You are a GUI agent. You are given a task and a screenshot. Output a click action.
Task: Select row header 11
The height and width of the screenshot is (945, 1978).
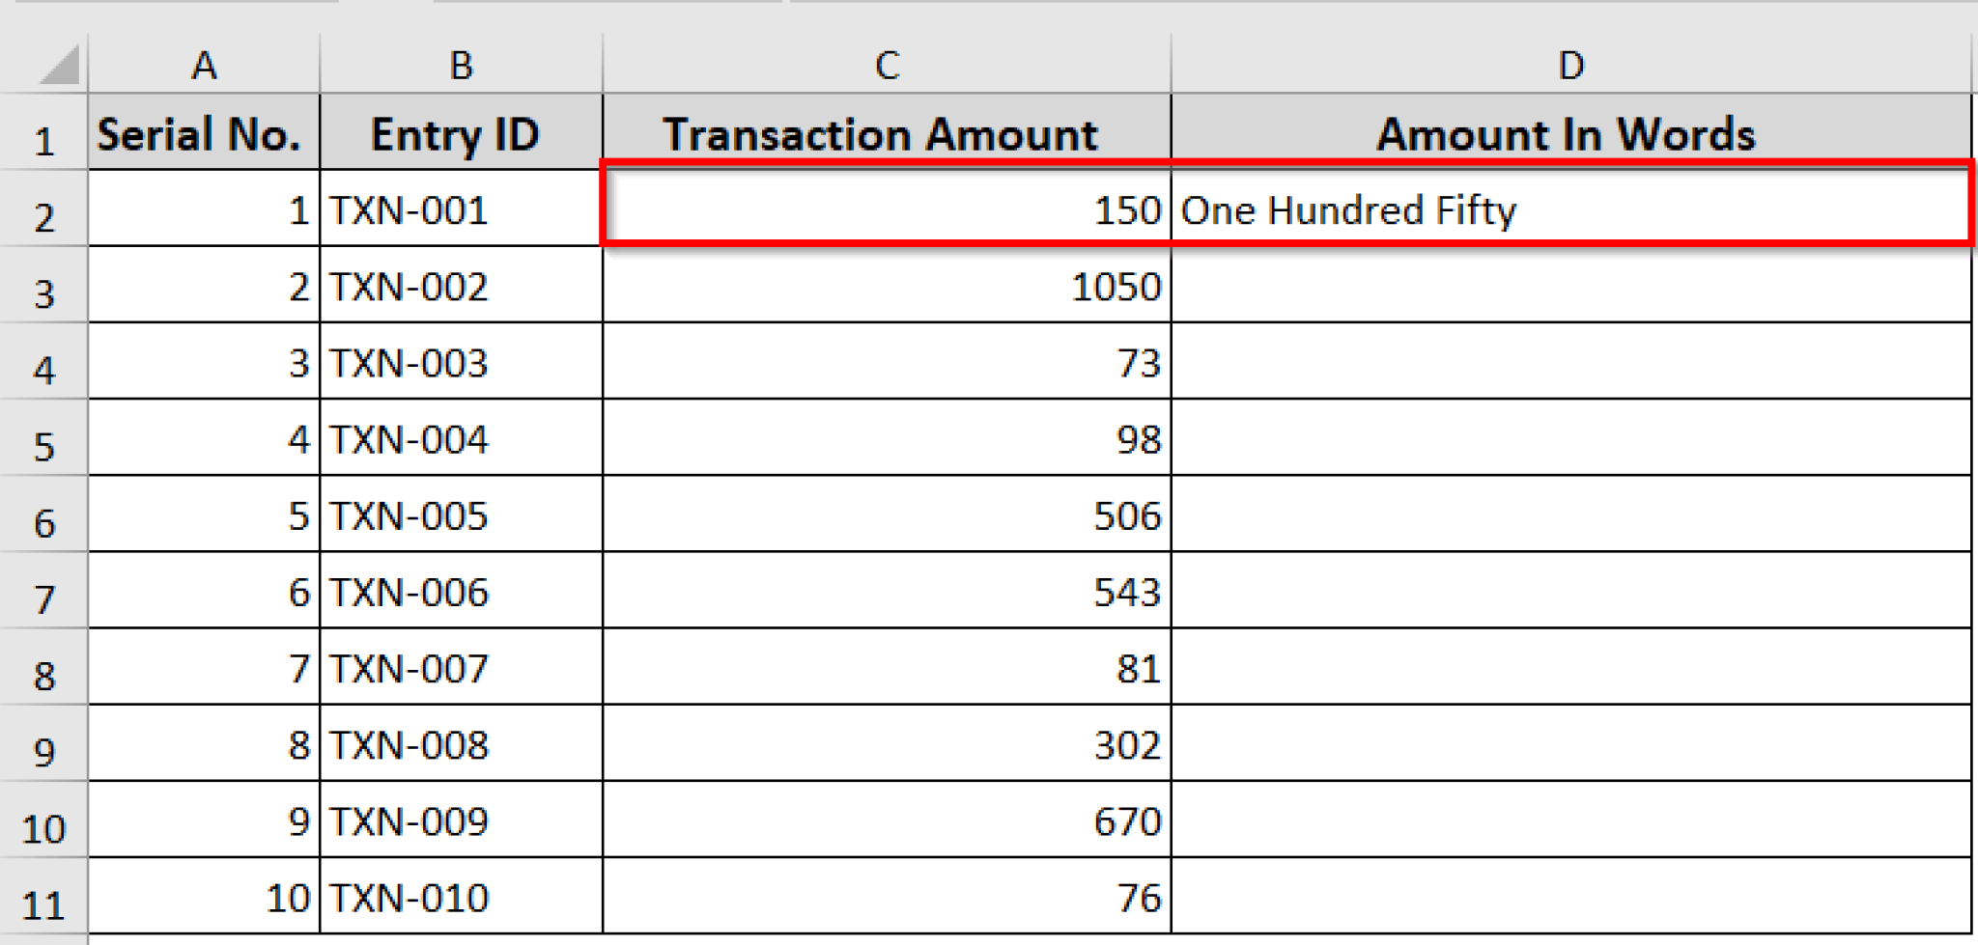[43, 897]
